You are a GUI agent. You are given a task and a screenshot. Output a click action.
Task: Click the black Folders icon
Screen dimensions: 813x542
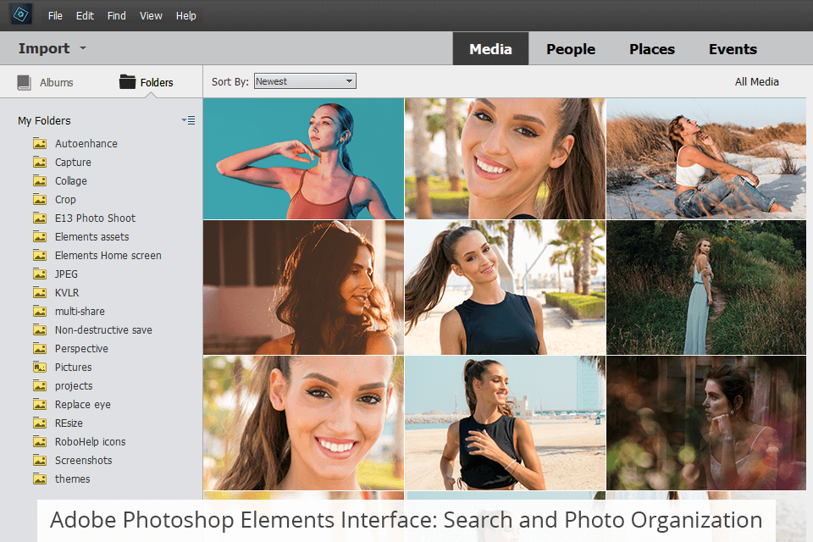click(127, 81)
